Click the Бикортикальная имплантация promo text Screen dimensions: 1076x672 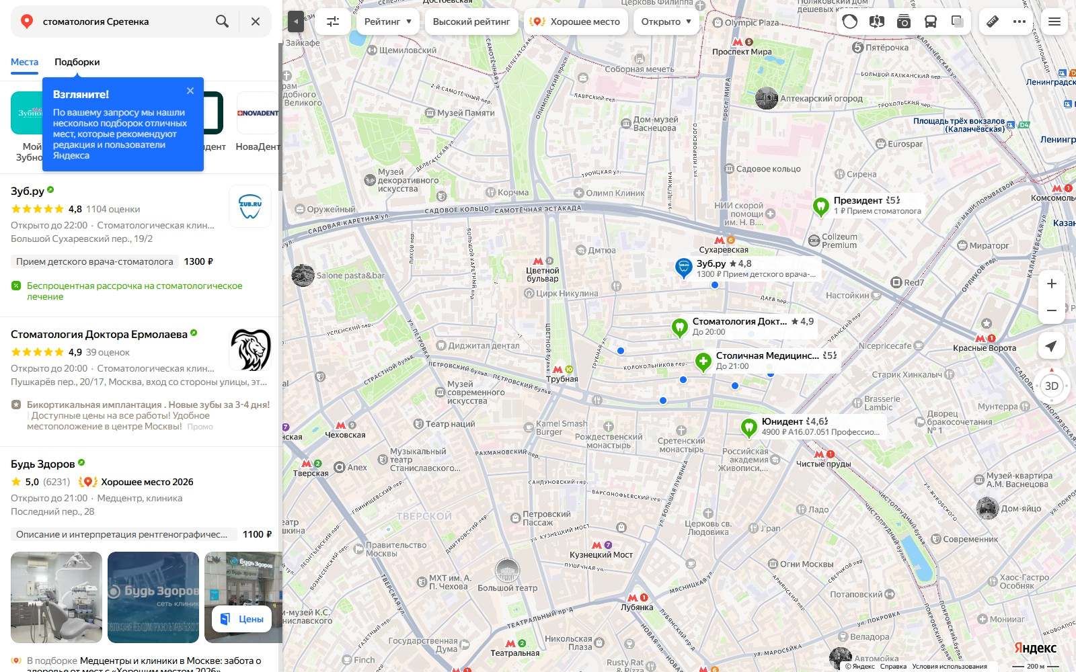click(x=148, y=415)
